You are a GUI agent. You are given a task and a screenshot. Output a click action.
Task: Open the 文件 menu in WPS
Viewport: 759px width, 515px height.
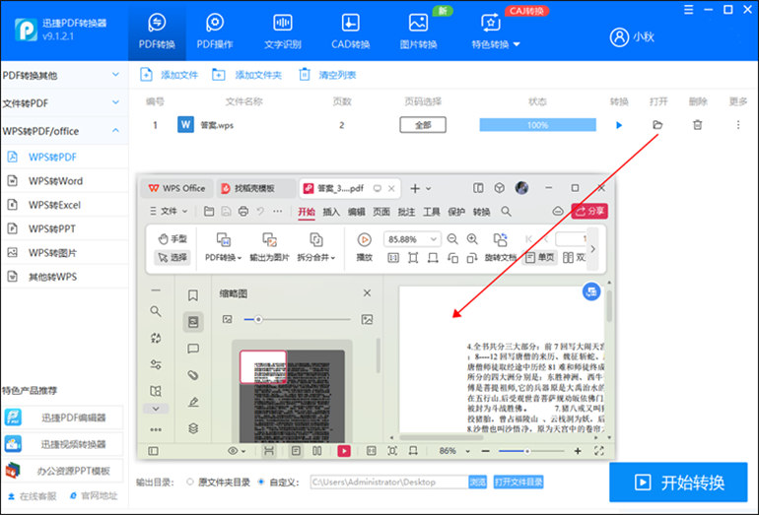pos(169,212)
